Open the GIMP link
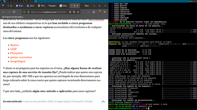The image size is (197, 110). pos(13,49)
